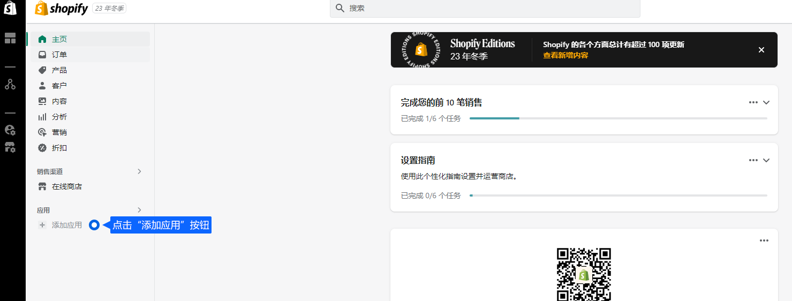The width and height of the screenshot is (792, 301).
Task: Click the 订单 inbox icon
Action: click(x=42, y=55)
